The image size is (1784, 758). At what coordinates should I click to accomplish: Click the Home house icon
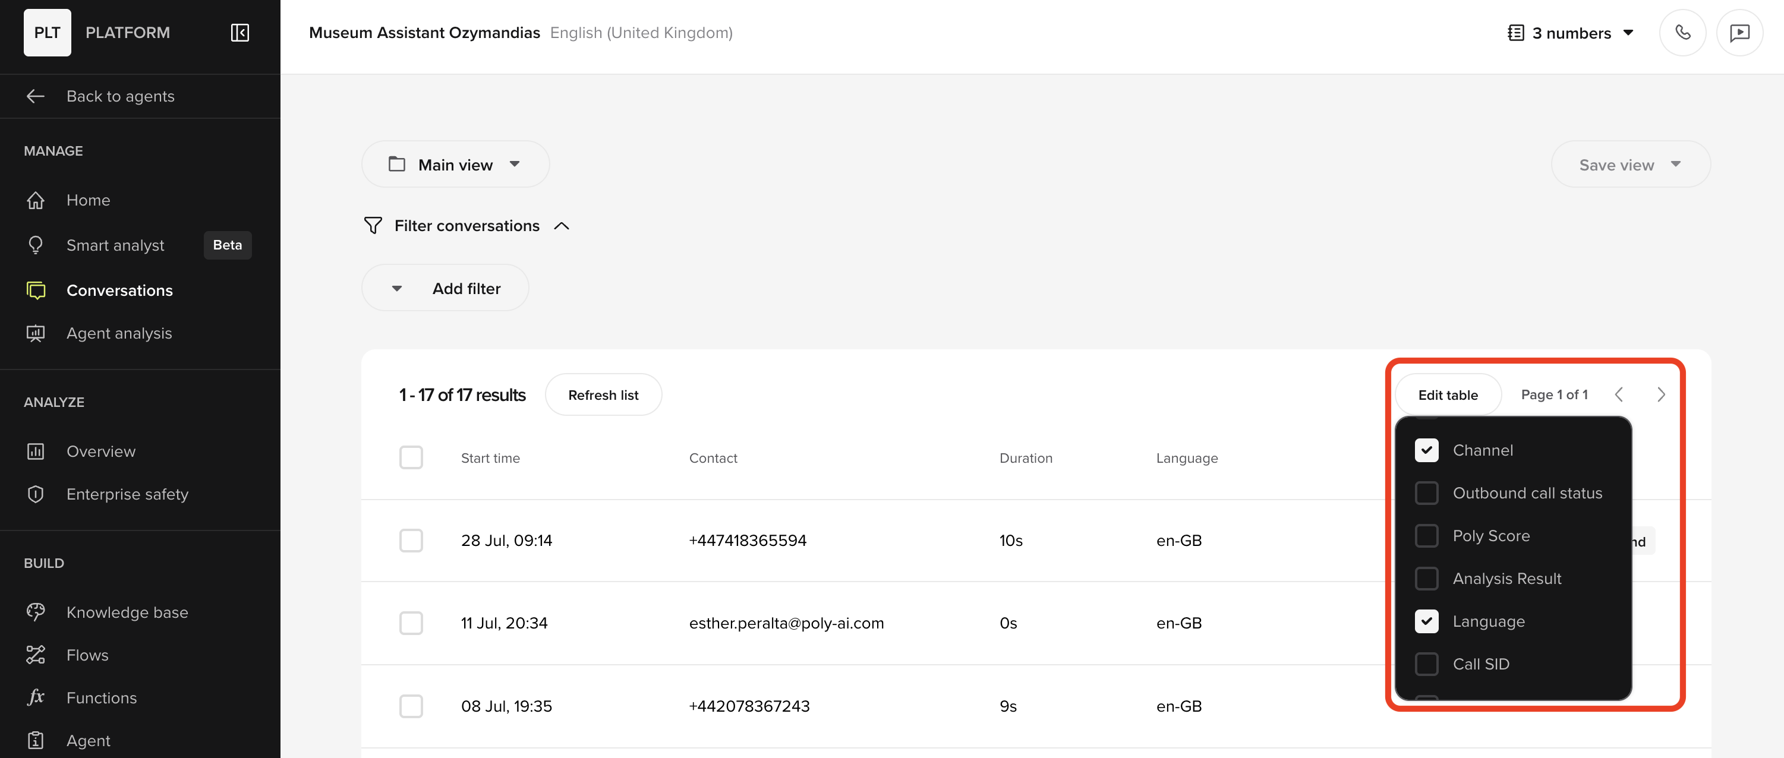pyautogui.click(x=35, y=200)
